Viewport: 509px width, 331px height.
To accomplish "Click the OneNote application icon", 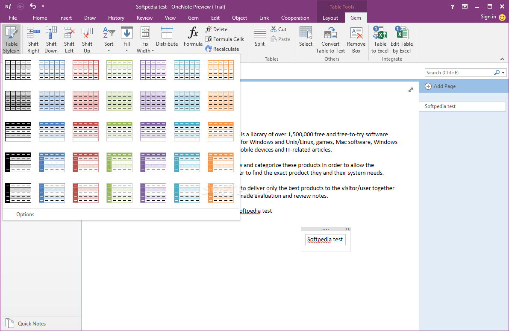I will [x=8, y=6].
